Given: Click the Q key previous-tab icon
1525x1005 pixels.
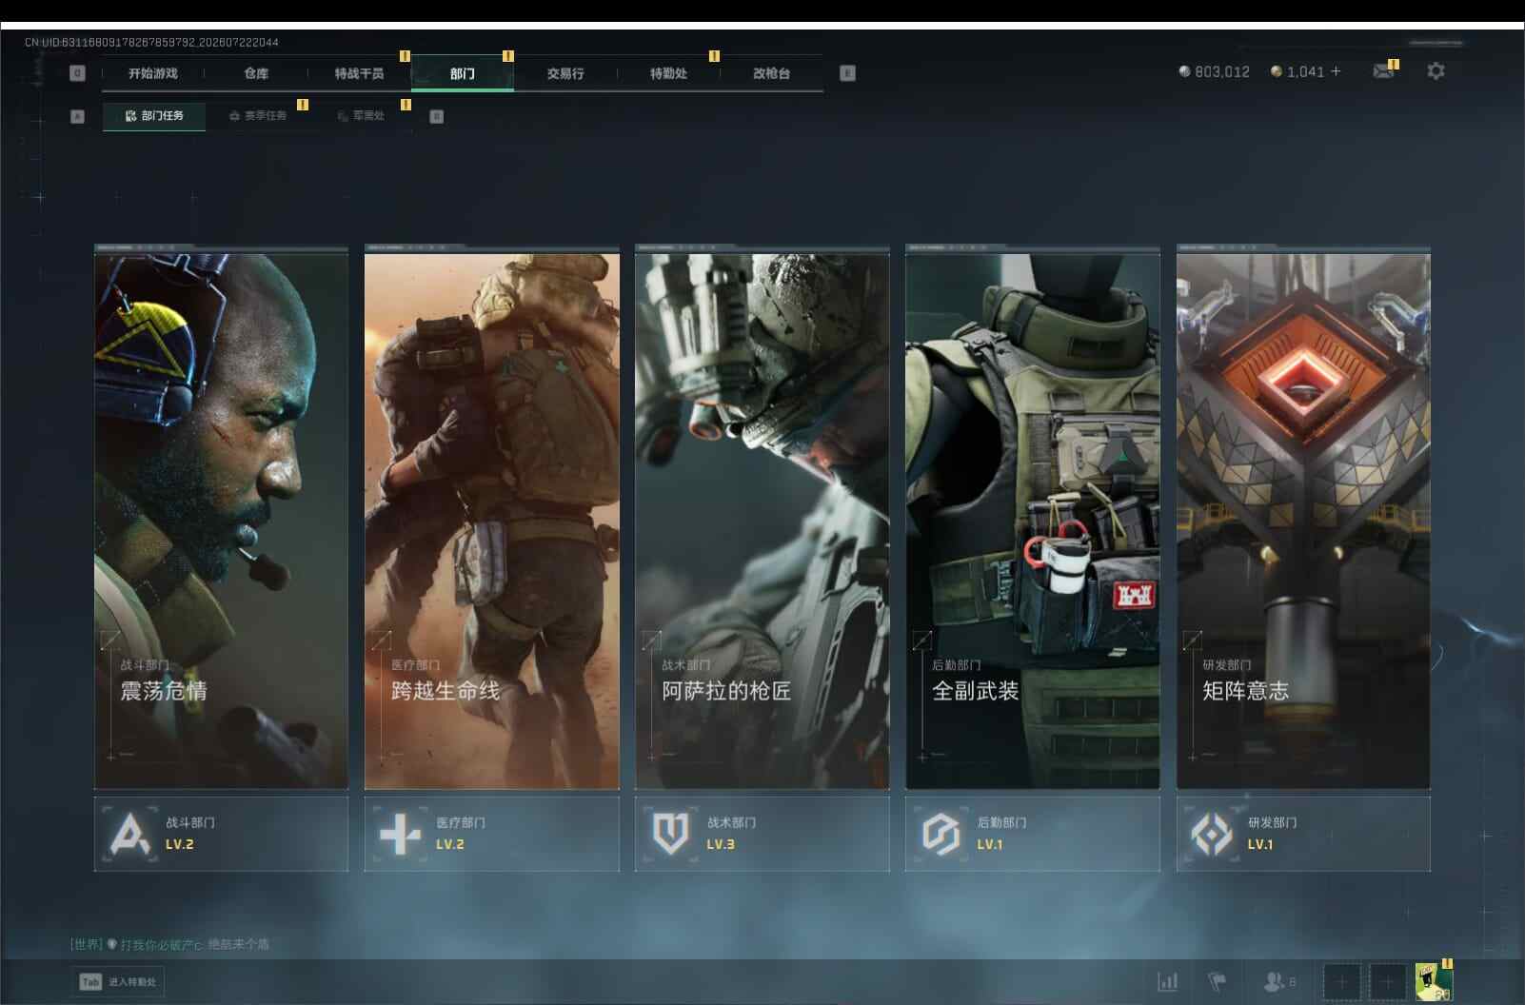Looking at the screenshot, I should (78, 73).
